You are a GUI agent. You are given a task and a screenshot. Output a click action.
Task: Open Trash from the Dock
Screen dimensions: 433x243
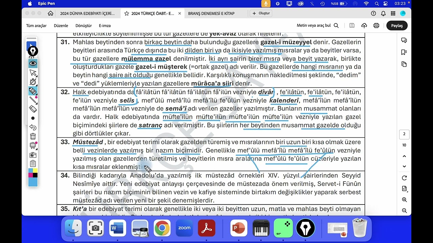click(x=360, y=228)
